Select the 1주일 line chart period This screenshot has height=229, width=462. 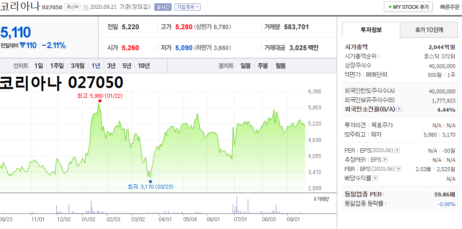[57, 66]
